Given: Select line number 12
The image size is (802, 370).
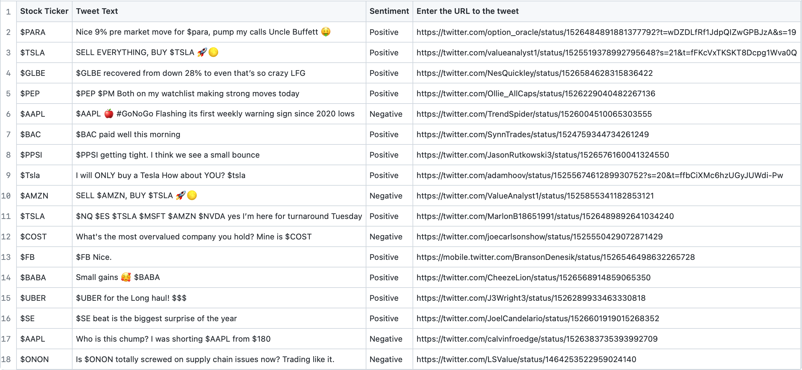Looking at the screenshot, I should (6, 236).
